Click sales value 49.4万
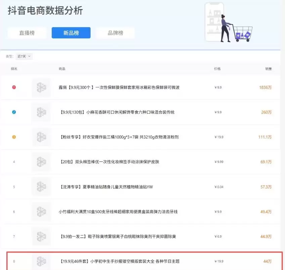285x270 pixels. pos(266,211)
